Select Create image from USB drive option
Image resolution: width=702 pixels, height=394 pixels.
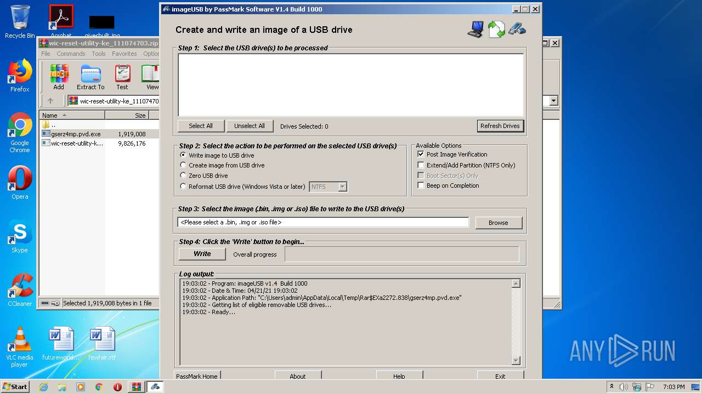(x=223, y=165)
